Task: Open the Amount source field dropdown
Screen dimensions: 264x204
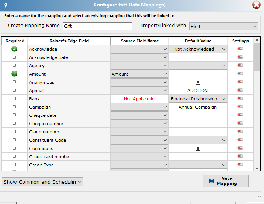Action: pyautogui.click(x=140, y=74)
